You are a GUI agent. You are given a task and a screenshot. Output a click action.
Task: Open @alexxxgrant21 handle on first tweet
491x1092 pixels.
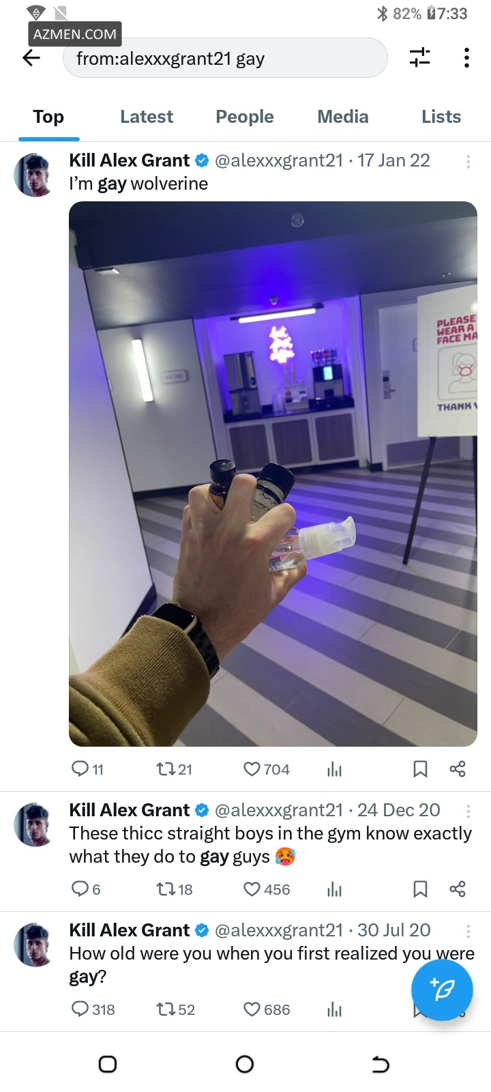click(279, 160)
